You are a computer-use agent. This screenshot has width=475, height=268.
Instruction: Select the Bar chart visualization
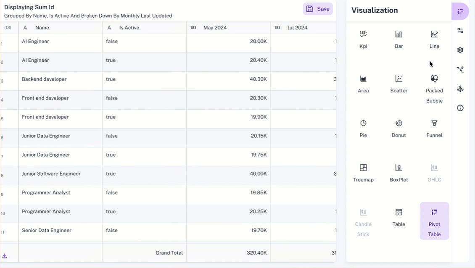pos(398,39)
